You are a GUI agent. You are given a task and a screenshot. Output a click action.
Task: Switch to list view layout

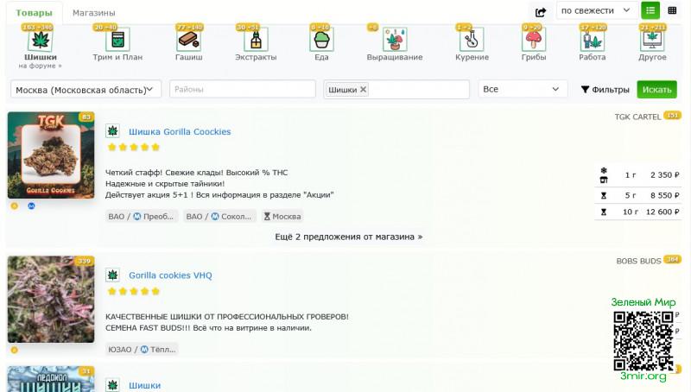[x=650, y=10]
